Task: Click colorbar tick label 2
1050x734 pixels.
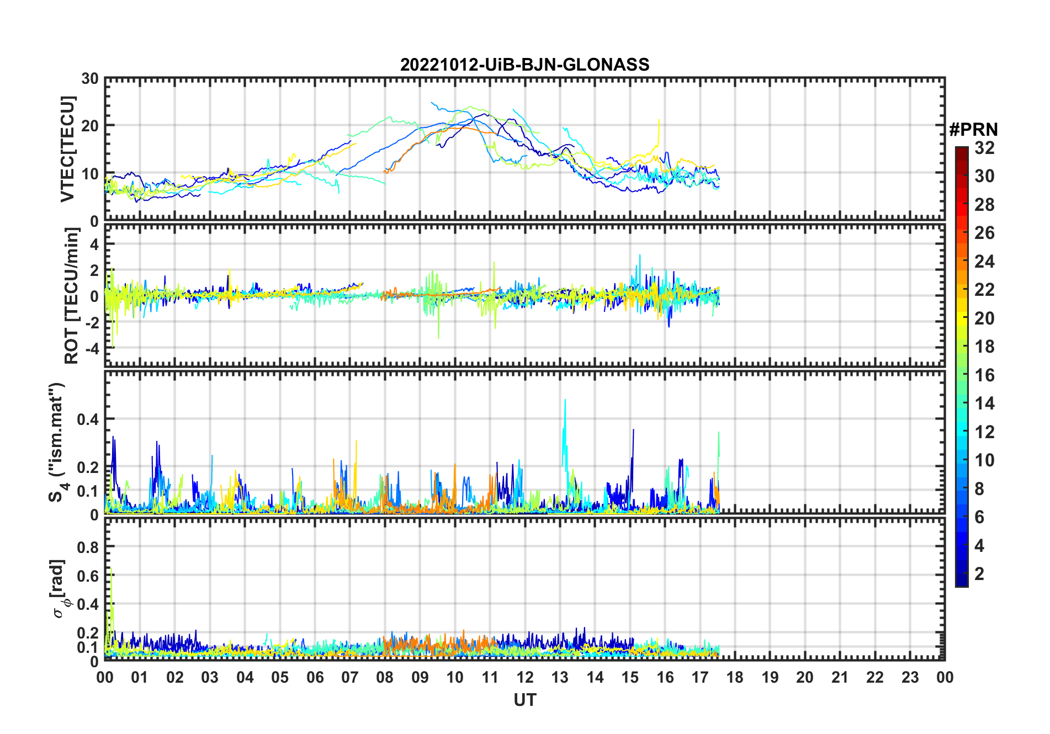Action: click(x=979, y=574)
